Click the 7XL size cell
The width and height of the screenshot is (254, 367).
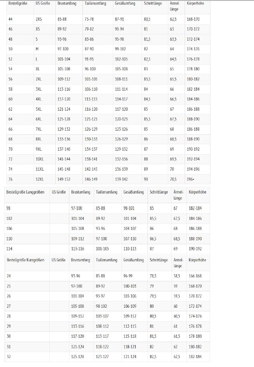coord(39,129)
